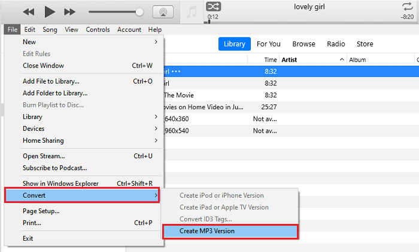Image resolution: width=419 pixels, height=252 pixels.
Task: Click the music note album art icon
Action: pos(192,13)
